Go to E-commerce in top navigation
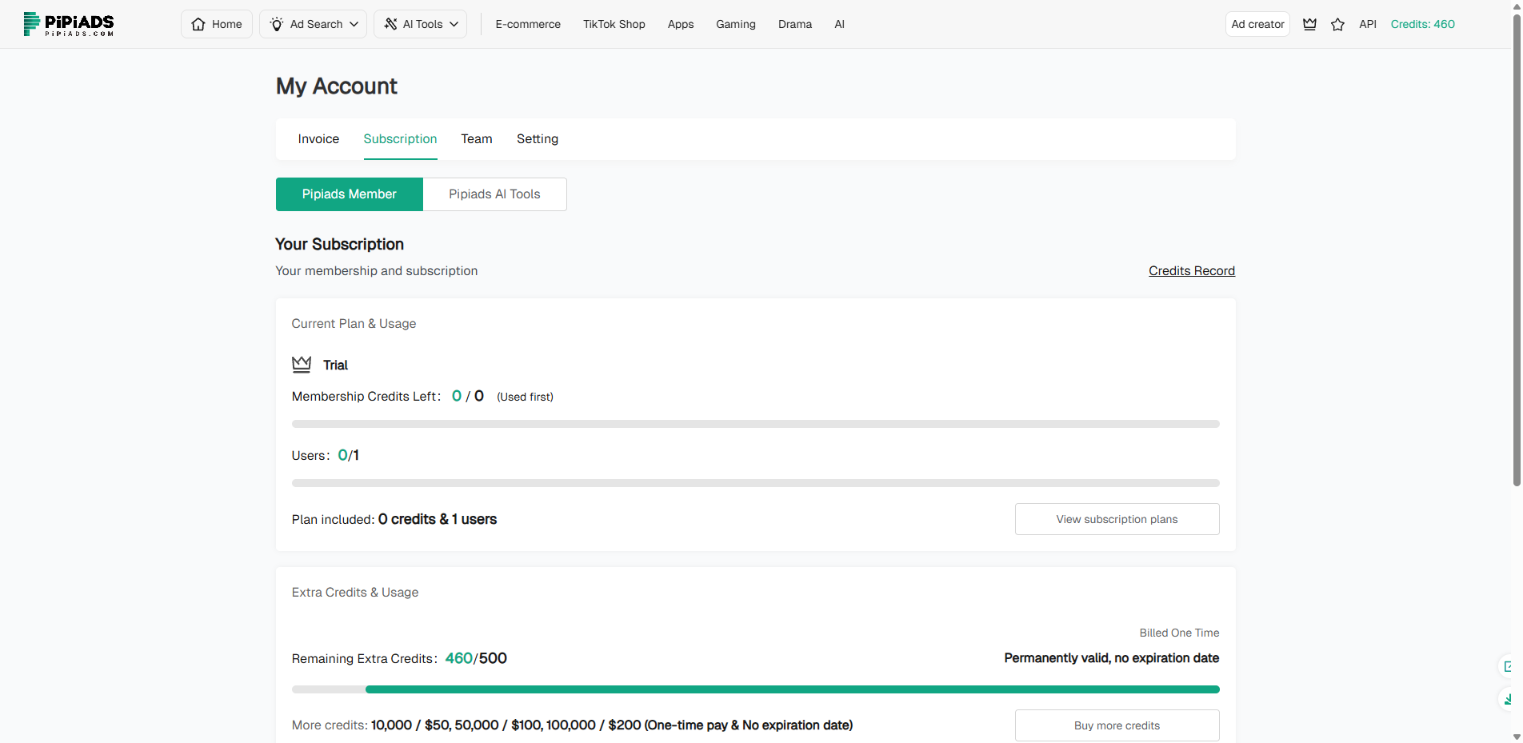The width and height of the screenshot is (1523, 743). point(528,24)
